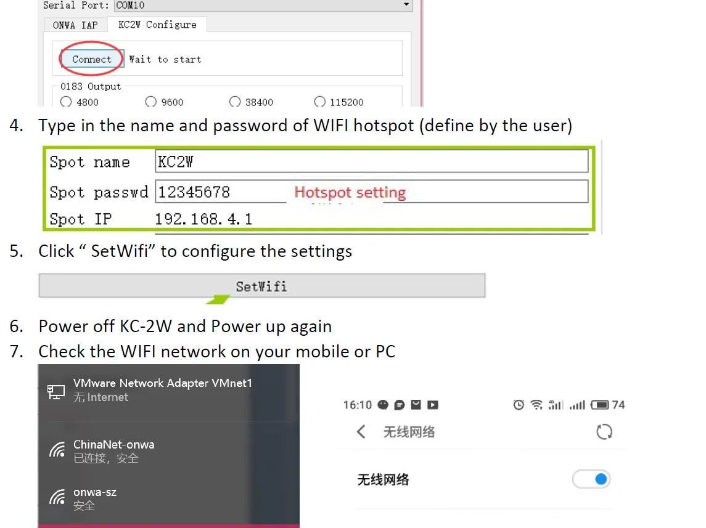Click the ChinaNet-onwa Wi-Fi signal icon
This screenshot has height=528, width=706.
tap(57, 450)
